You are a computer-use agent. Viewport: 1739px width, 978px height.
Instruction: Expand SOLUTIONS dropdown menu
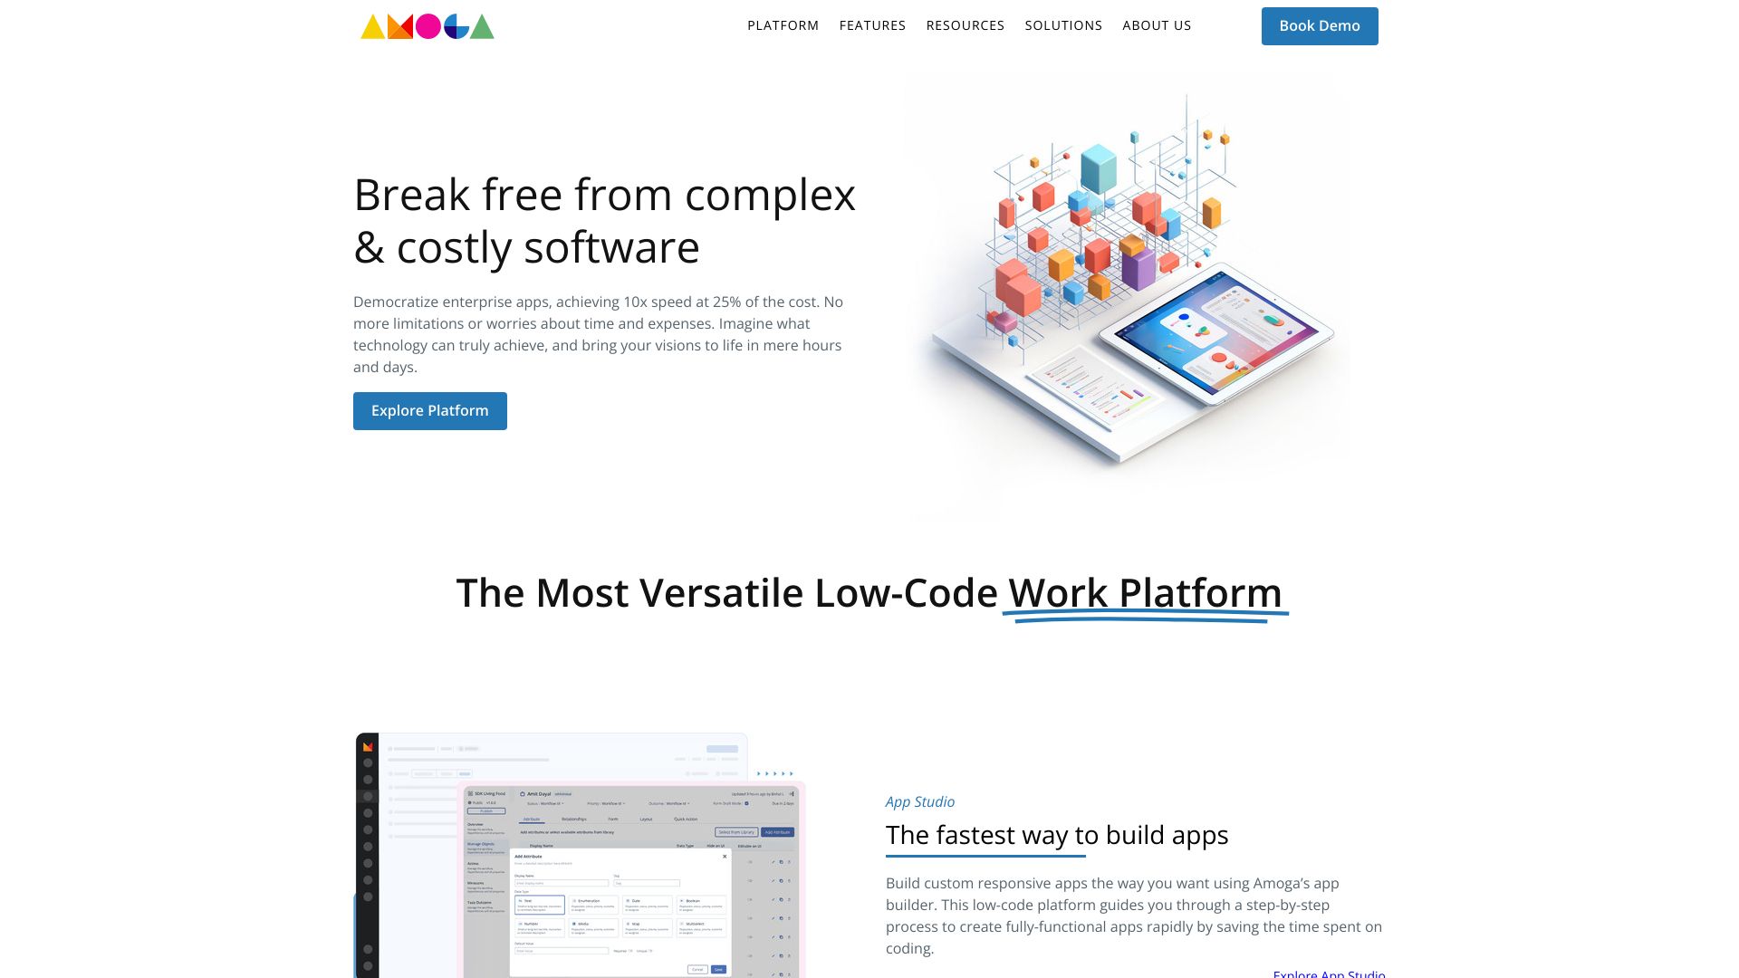1063,25
